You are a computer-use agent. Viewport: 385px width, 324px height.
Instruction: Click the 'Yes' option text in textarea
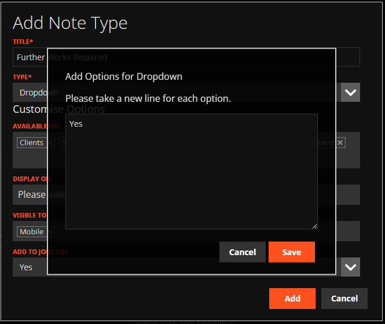76,124
